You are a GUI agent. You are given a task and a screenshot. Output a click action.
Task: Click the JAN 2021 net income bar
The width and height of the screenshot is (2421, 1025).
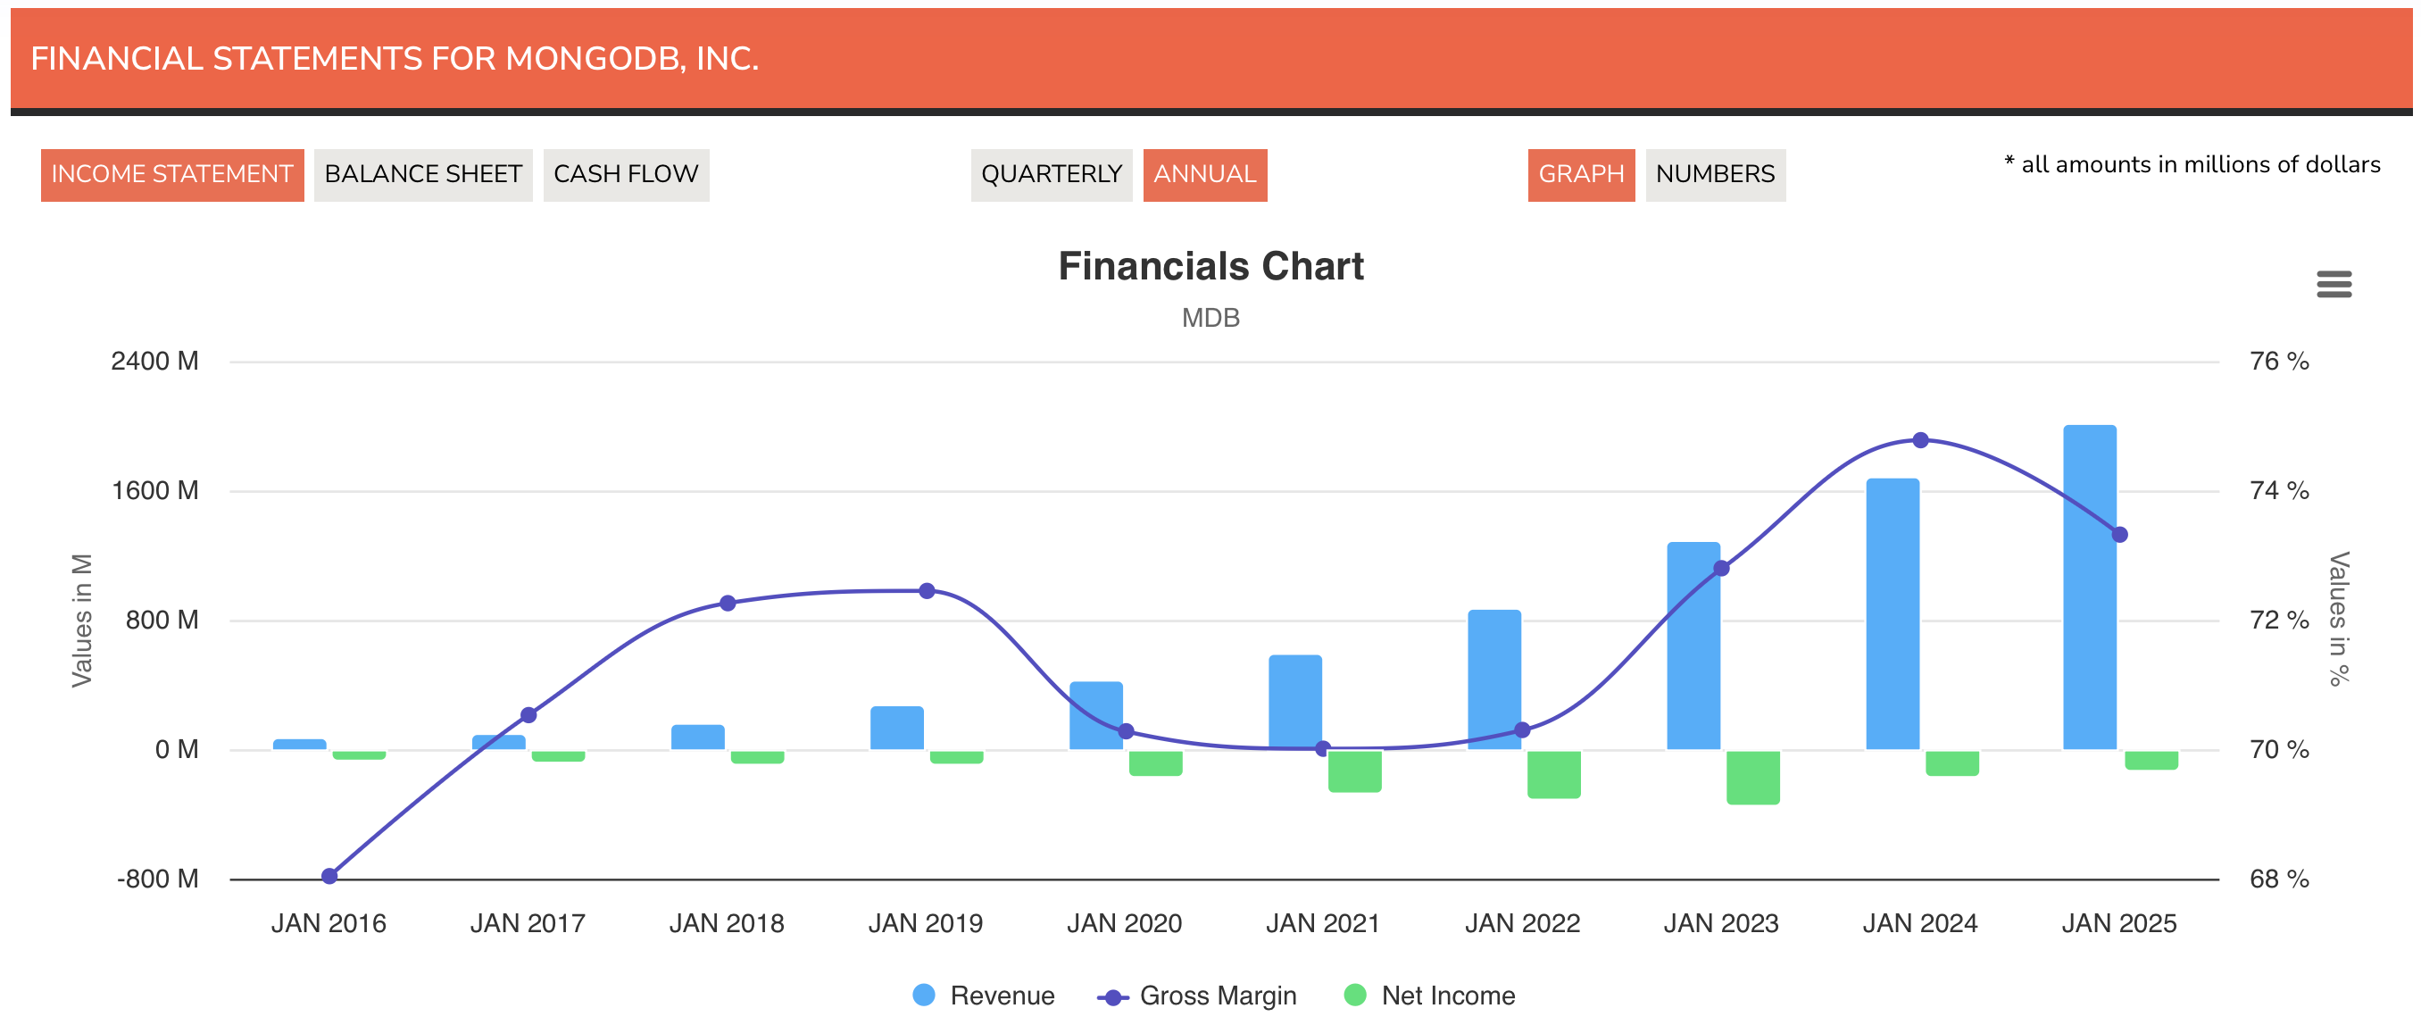click(1353, 771)
